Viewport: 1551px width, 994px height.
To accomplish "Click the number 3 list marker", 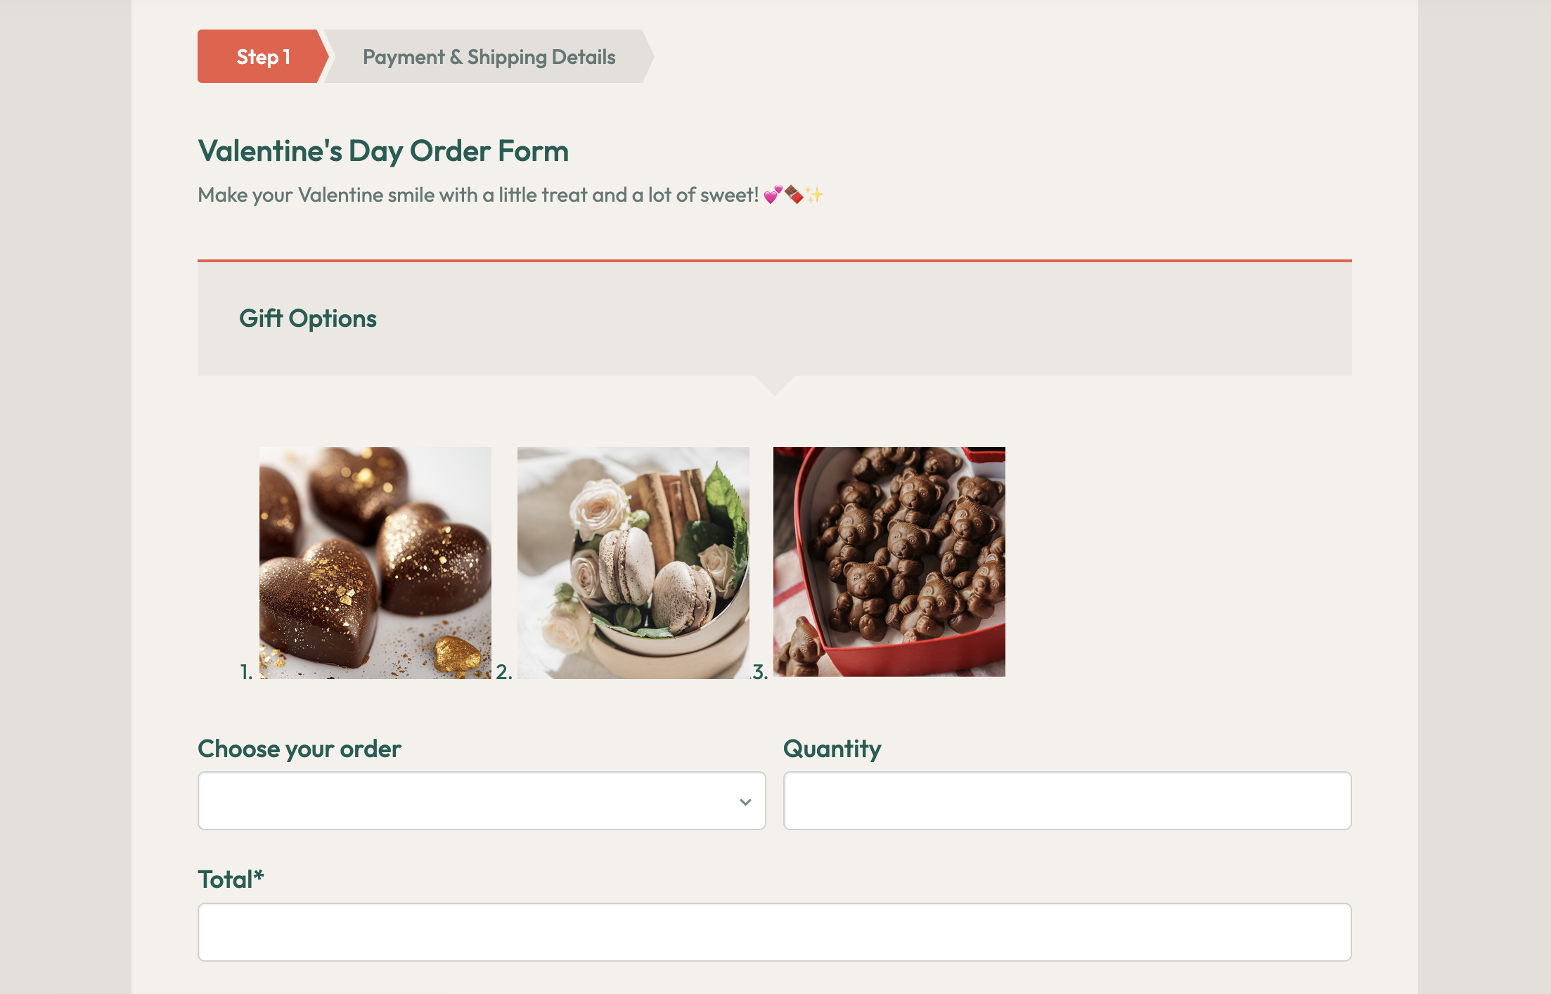I will pos(759,671).
